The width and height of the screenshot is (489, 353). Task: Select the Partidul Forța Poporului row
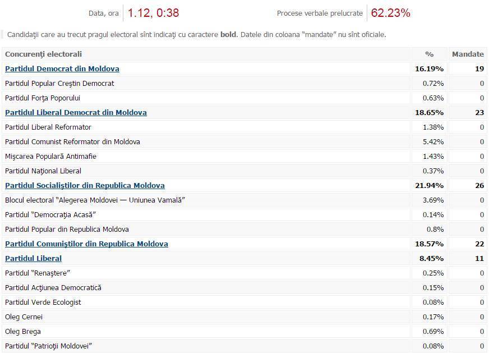(245, 98)
